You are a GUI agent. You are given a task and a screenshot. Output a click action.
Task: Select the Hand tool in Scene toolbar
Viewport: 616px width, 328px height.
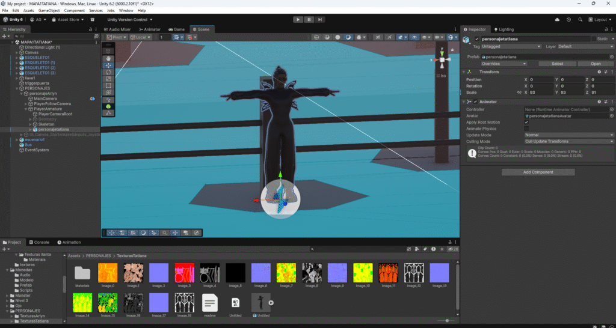[x=108, y=58]
